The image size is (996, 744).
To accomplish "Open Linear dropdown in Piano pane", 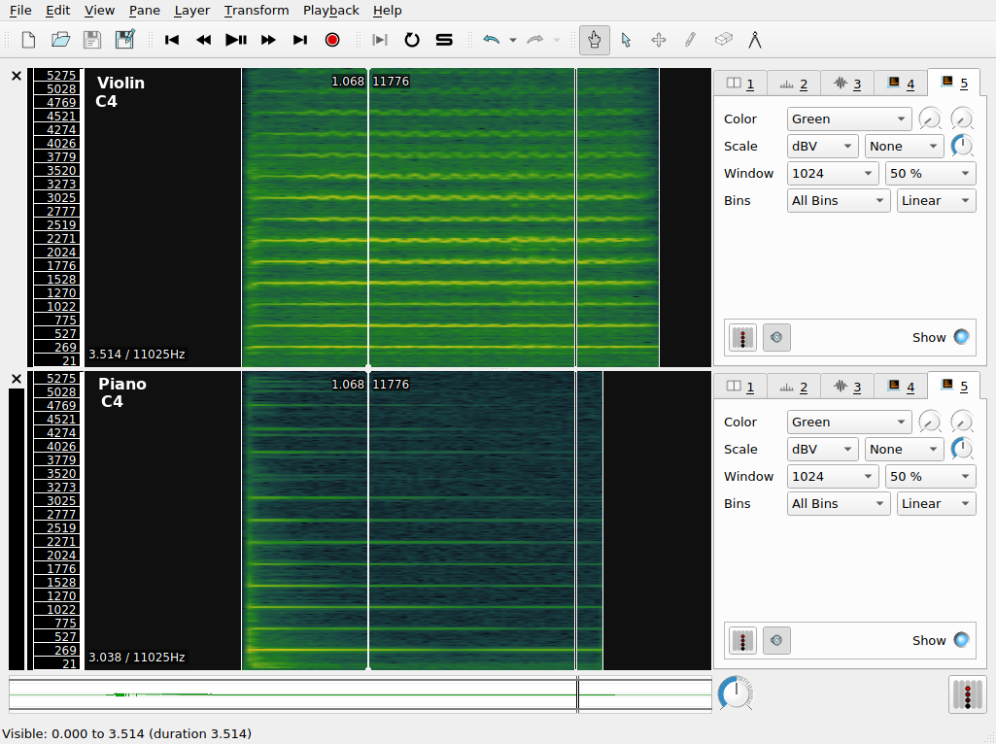I will [x=937, y=503].
